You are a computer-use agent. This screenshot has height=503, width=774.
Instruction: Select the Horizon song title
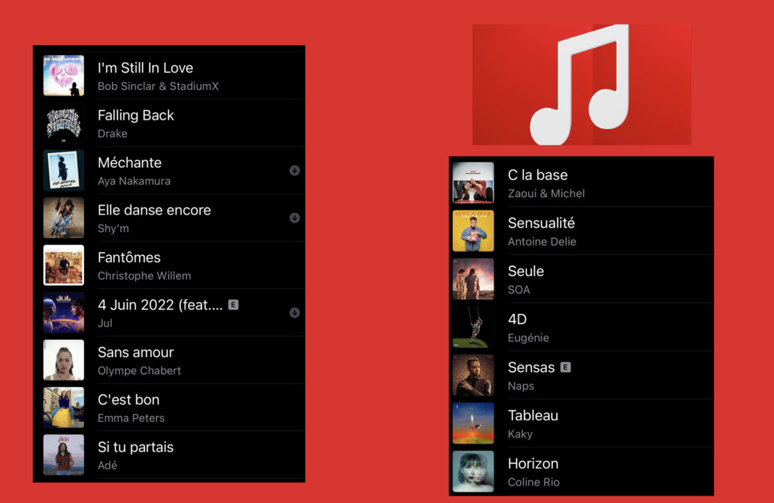tap(533, 464)
